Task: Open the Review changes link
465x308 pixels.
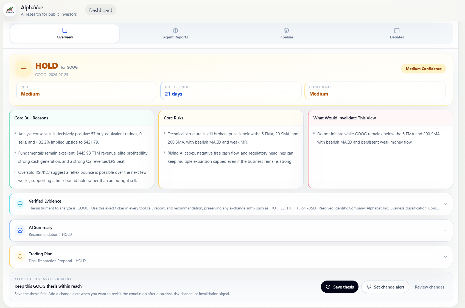Action: [x=430, y=287]
